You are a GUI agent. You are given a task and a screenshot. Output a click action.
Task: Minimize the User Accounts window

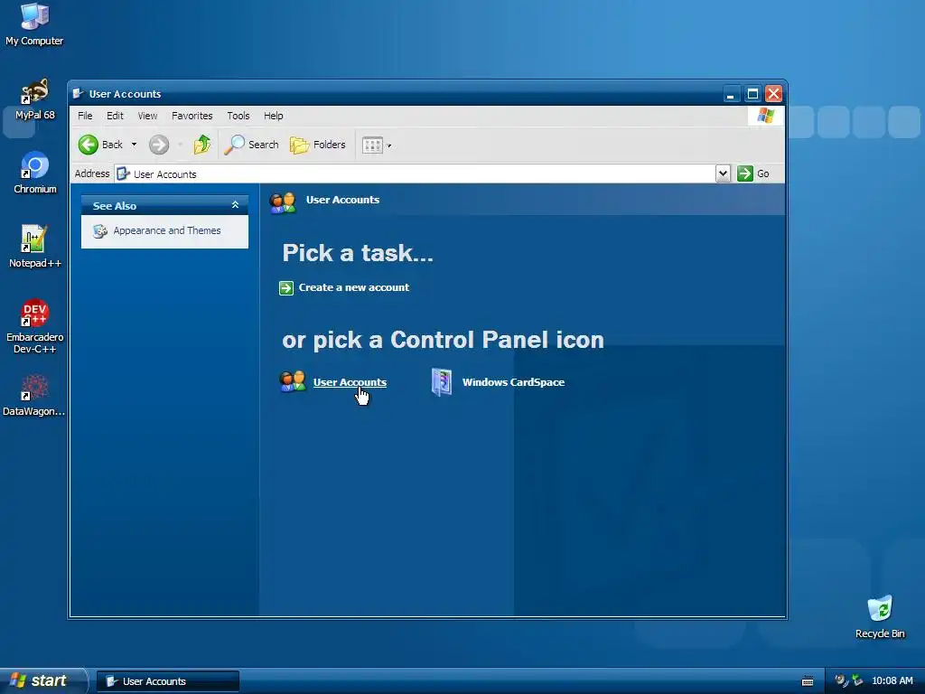coord(731,94)
